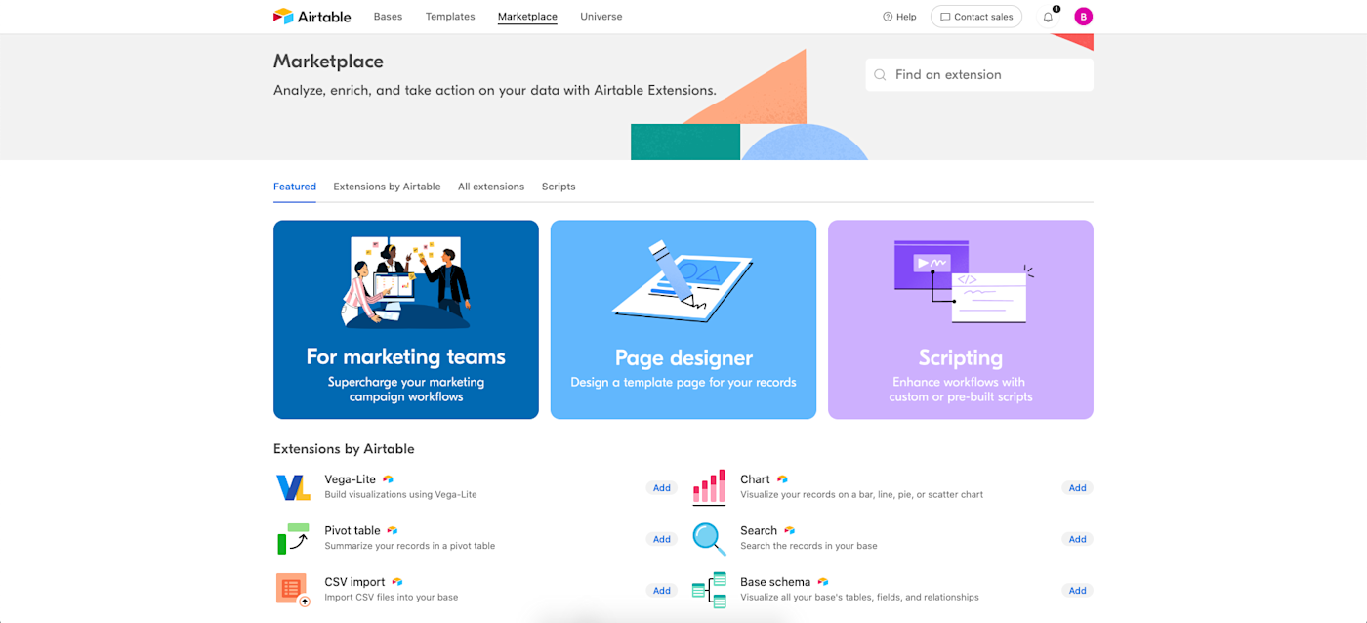Click the Contact sales button
The height and width of the screenshot is (623, 1367).
pos(976,17)
